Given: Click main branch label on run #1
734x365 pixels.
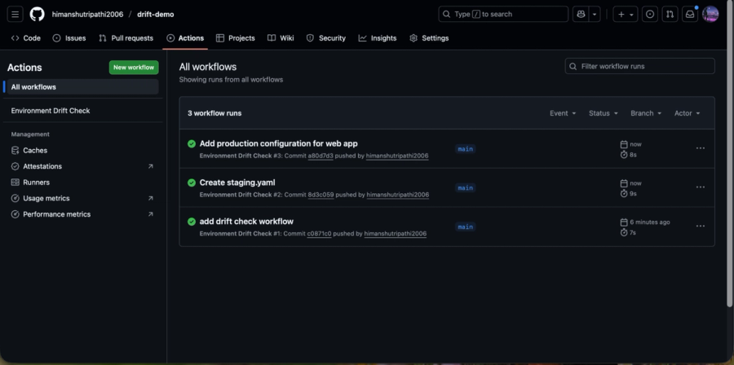Looking at the screenshot, I should [x=466, y=226].
